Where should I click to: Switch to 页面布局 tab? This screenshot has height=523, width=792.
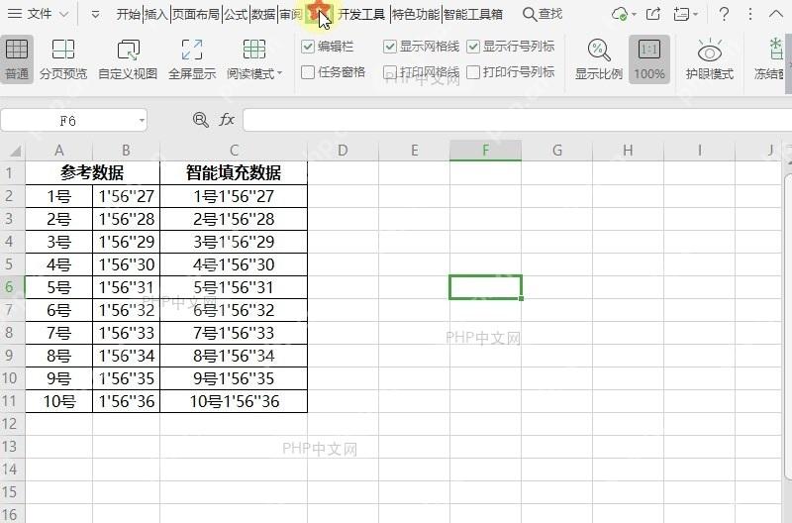pyautogui.click(x=196, y=14)
